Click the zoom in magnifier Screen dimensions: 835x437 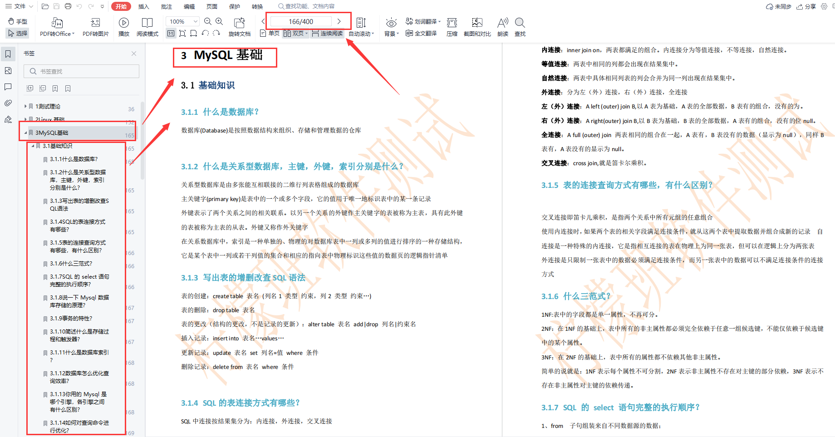pos(219,21)
